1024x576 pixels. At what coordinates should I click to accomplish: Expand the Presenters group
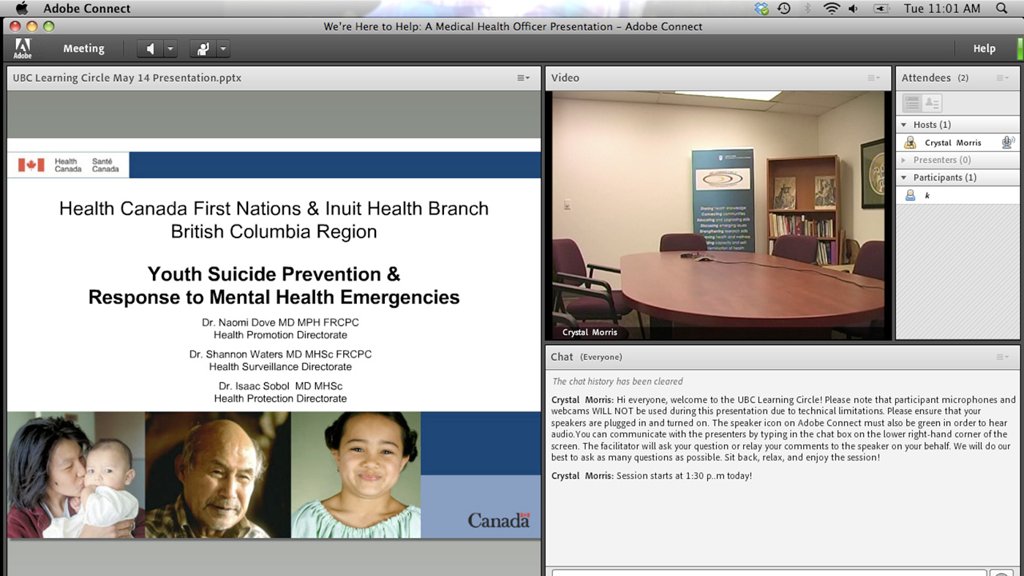tap(904, 160)
